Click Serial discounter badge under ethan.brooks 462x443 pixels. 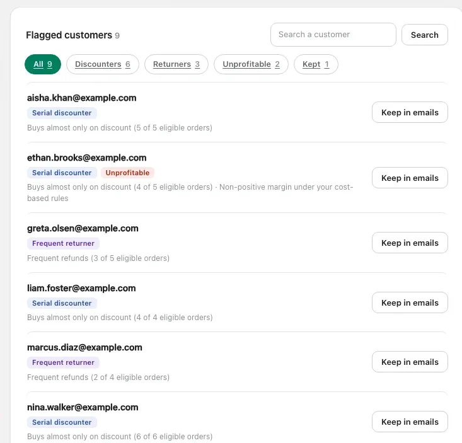point(62,173)
